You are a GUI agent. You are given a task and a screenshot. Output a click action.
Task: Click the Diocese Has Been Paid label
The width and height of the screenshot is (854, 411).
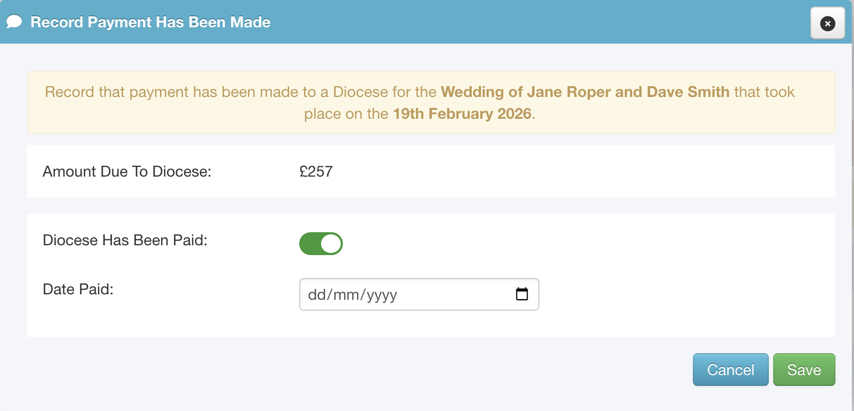pos(125,240)
